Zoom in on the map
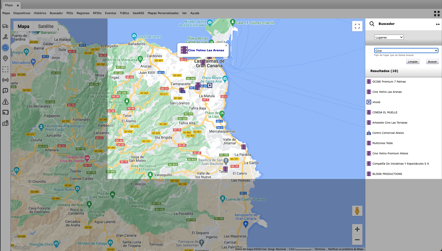 click(x=357, y=229)
